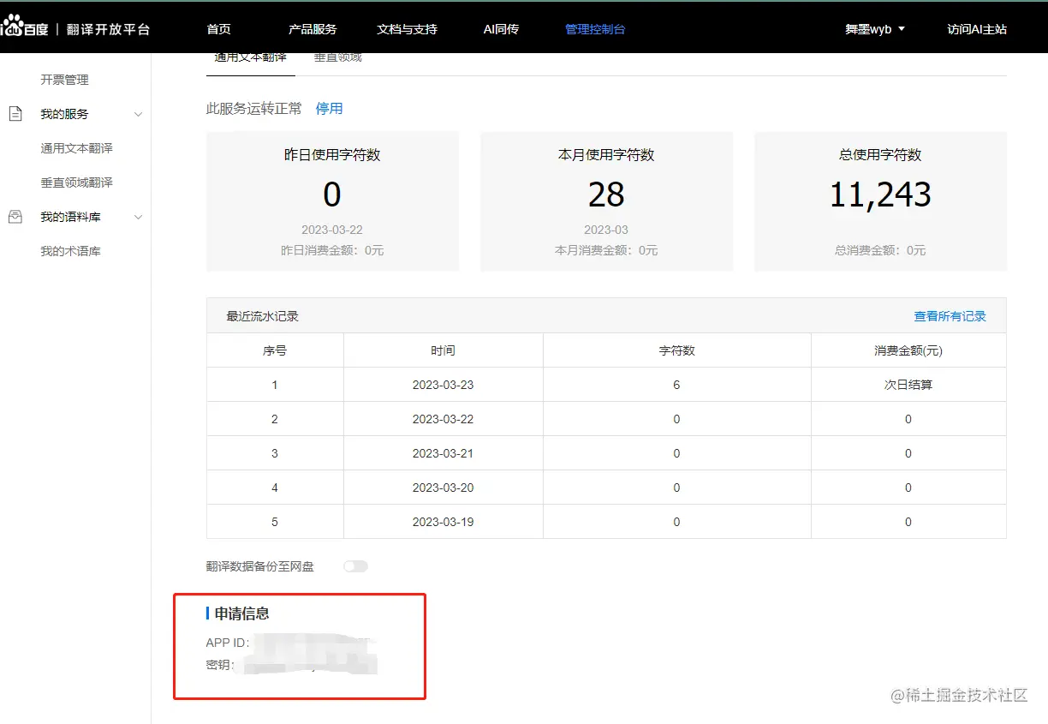
Task: Click 总消费金额：0元 text
Action: click(880, 250)
